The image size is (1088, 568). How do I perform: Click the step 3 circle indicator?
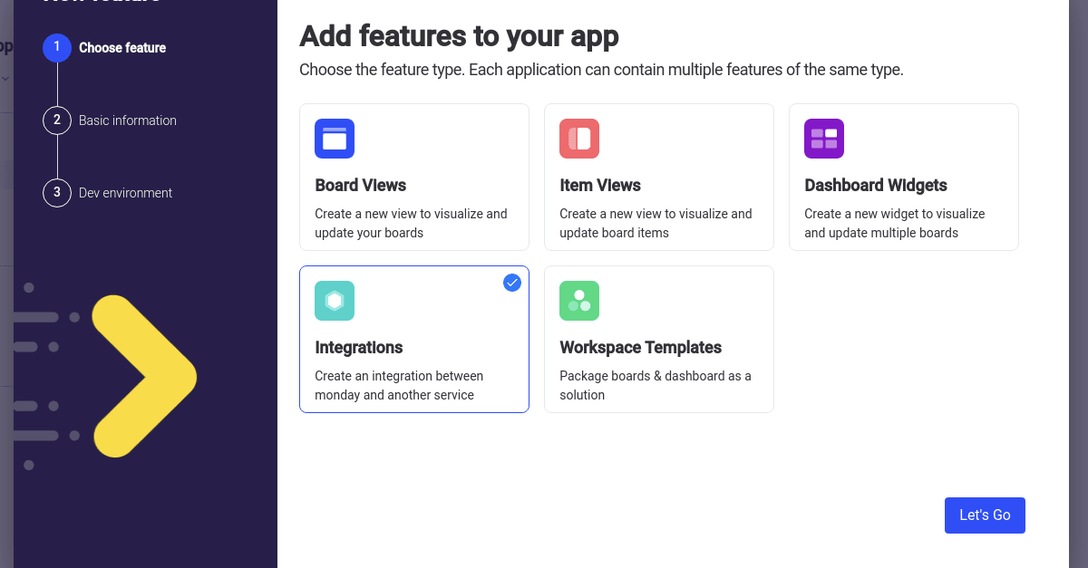click(x=56, y=192)
